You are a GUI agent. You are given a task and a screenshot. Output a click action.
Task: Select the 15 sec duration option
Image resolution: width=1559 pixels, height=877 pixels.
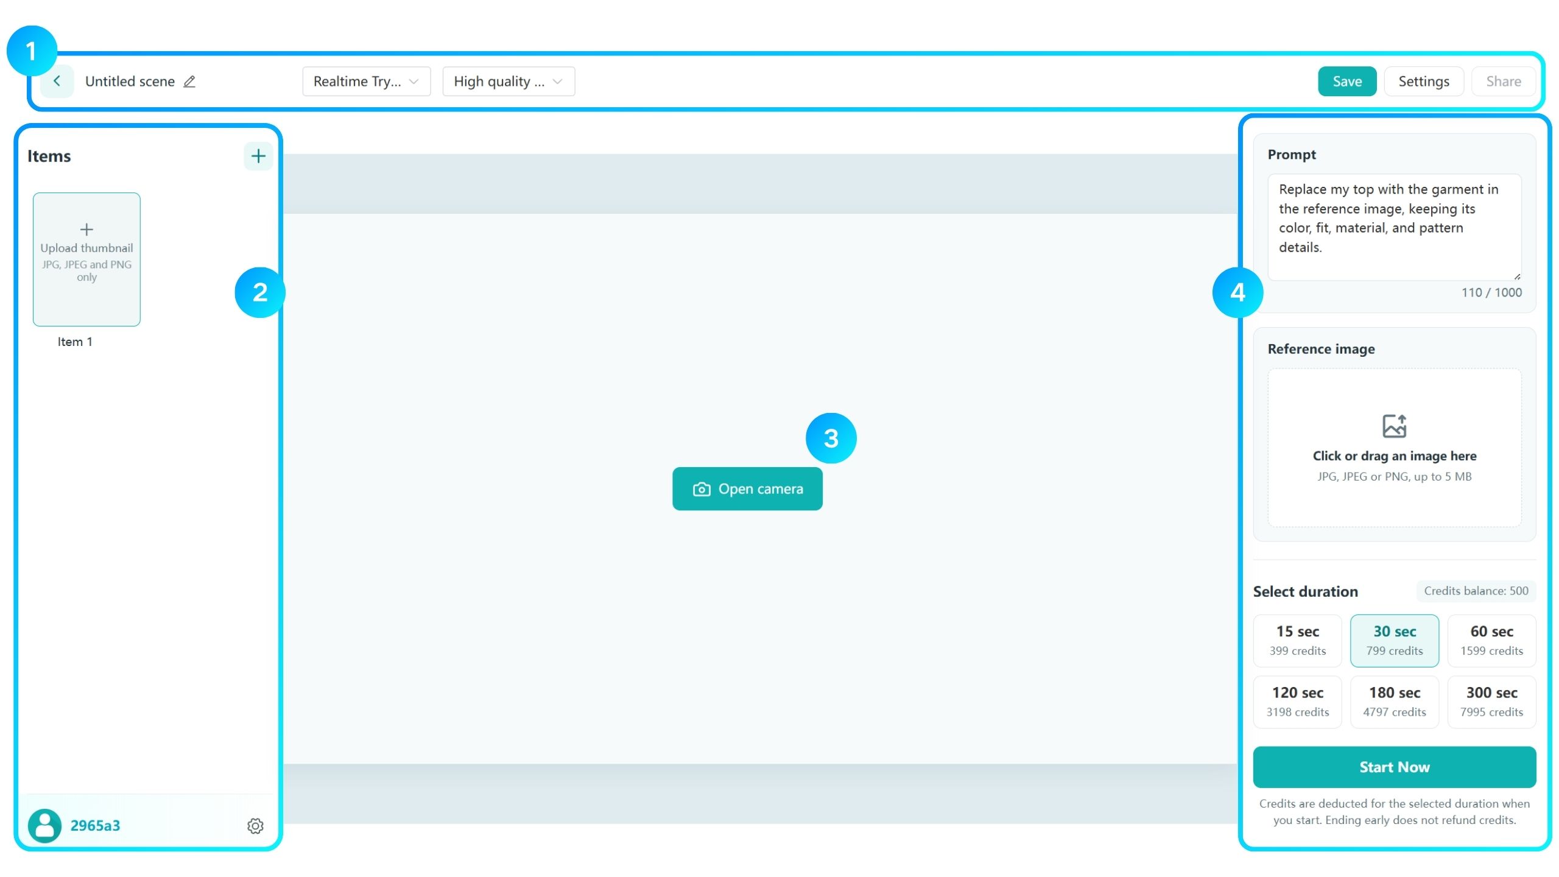pyautogui.click(x=1297, y=641)
